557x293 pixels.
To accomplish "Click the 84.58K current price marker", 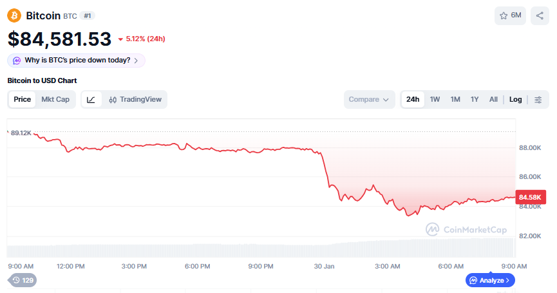I will tap(529, 196).
